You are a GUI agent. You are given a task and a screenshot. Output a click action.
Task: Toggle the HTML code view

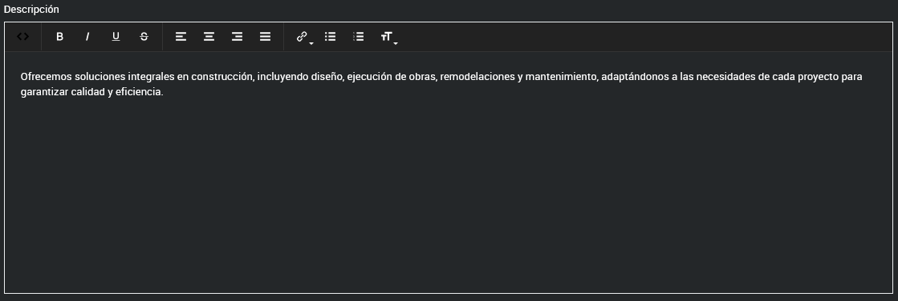(x=23, y=37)
